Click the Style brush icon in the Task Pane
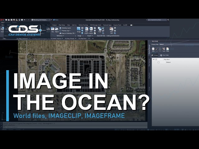This screenshot has width=199, height=149. pos(157,49)
